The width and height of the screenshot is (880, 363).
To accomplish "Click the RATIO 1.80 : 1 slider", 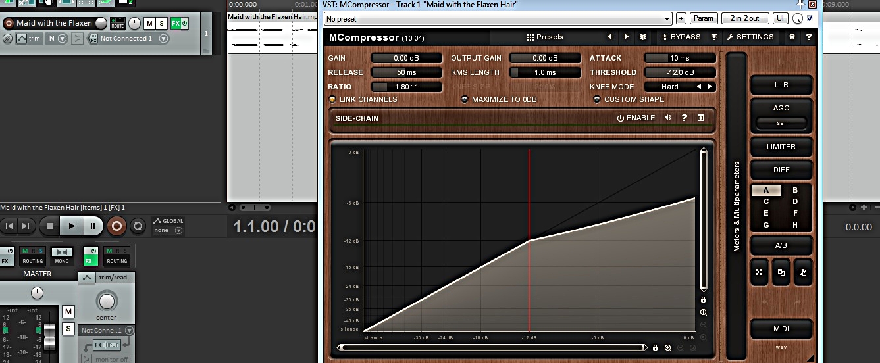I will (407, 87).
